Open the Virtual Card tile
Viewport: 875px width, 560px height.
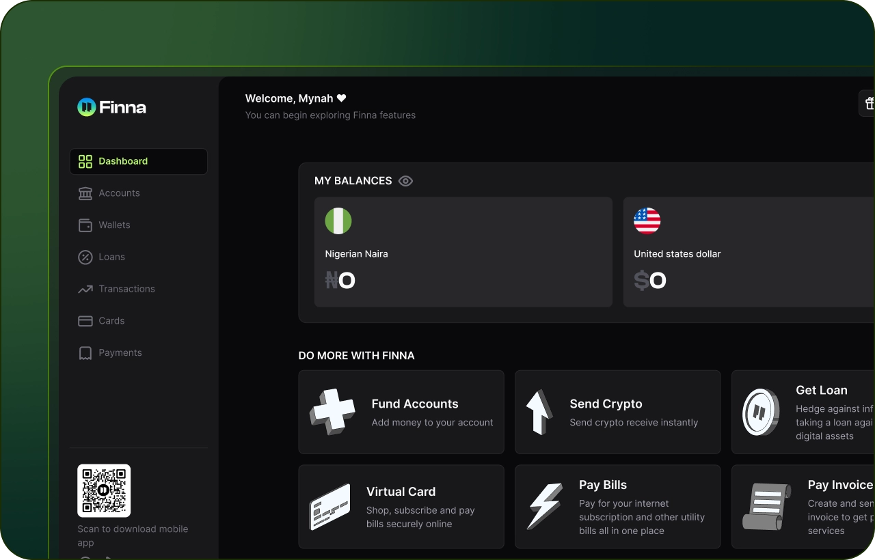coord(401,507)
